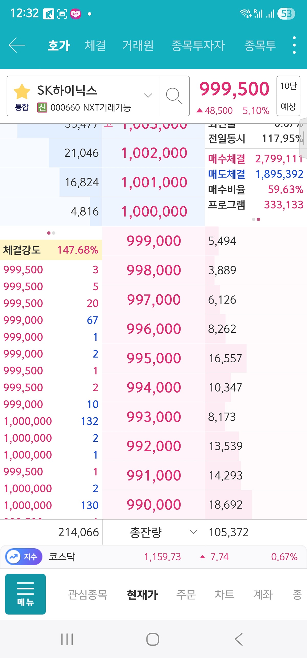Switch to the 체결 tab

(95, 46)
